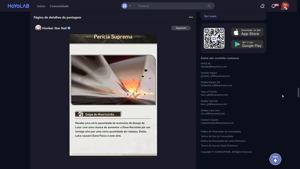Click the search magnifier icon
The height and width of the screenshot is (169, 300).
[209, 6]
